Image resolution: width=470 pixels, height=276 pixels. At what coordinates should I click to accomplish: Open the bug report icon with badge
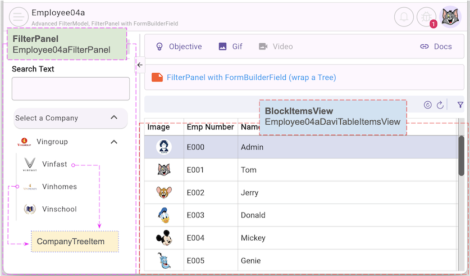[426, 17]
